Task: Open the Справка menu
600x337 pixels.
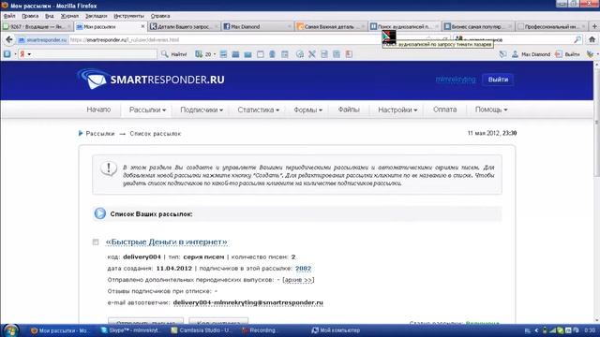Action: (160, 16)
